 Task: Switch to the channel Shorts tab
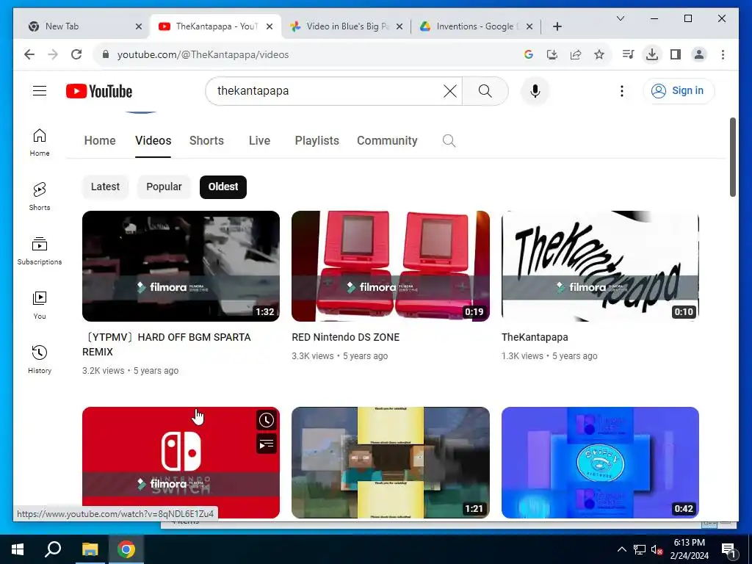[x=206, y=140]
